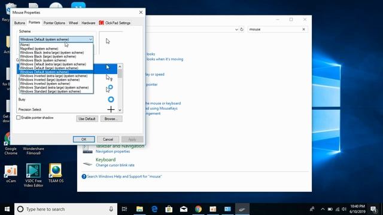Click the scroll down arrow in Customize list
Screen dimensions: 383x215
(120, 110)
